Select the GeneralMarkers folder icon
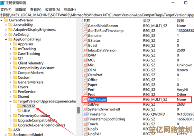Viewport: 194px width, 136px height. click(15, 82)
